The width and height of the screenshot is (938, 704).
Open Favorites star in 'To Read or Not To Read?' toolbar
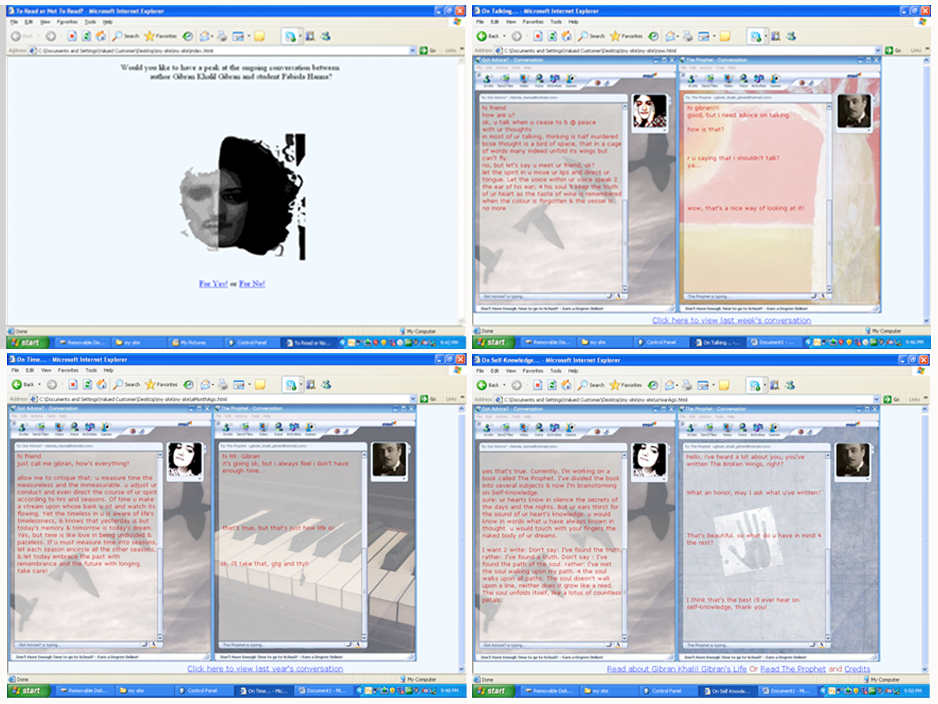tap(149, 36)
